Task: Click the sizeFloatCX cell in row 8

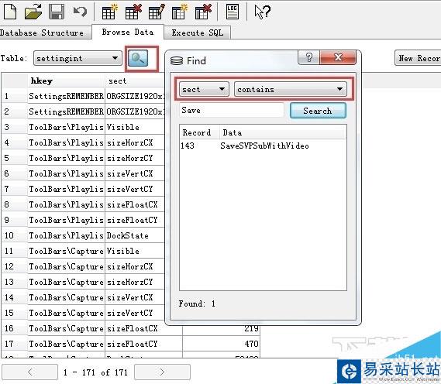Action: coord(134,204)
